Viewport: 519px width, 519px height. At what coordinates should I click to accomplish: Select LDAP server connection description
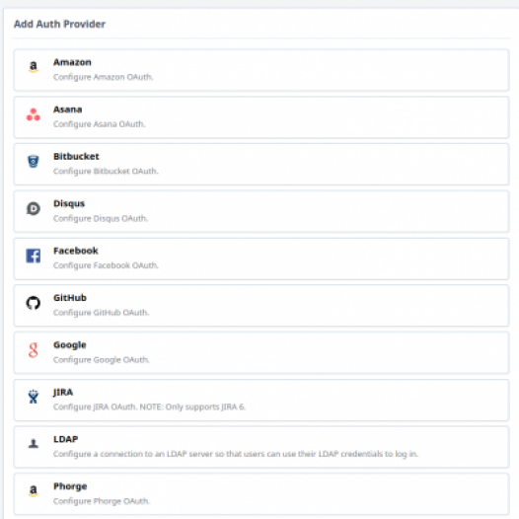[x=236, y=454]
